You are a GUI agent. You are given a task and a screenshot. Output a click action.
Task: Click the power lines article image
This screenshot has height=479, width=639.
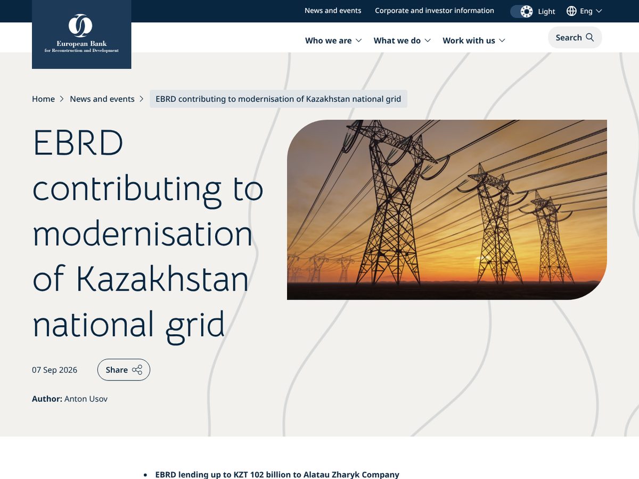[x=447, y=210]
